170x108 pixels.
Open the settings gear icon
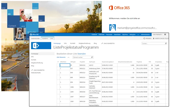(x=165, y=34)
